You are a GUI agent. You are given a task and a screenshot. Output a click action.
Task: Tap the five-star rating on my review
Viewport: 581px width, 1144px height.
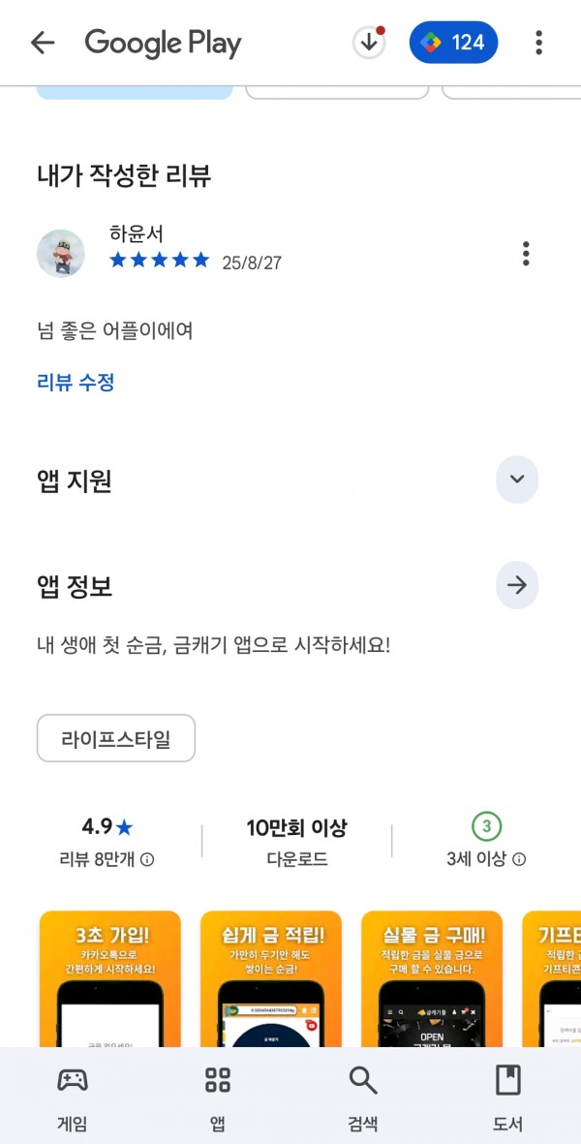pos(160,261)
